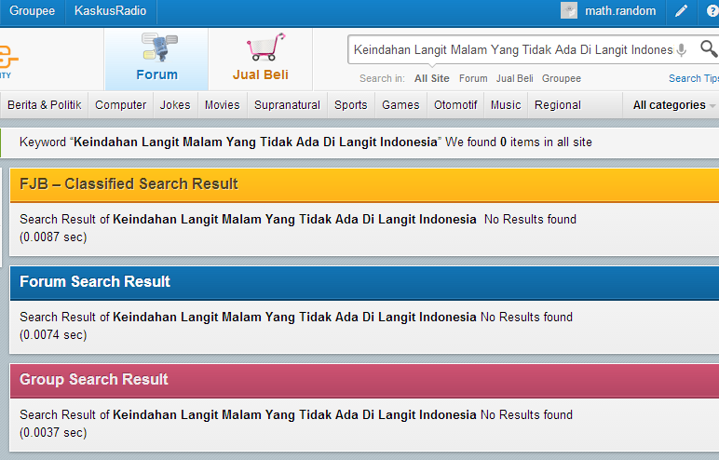Set search scope to Jual Beli
This screenshot has height=460, width=719.
[x=514, y=78]
